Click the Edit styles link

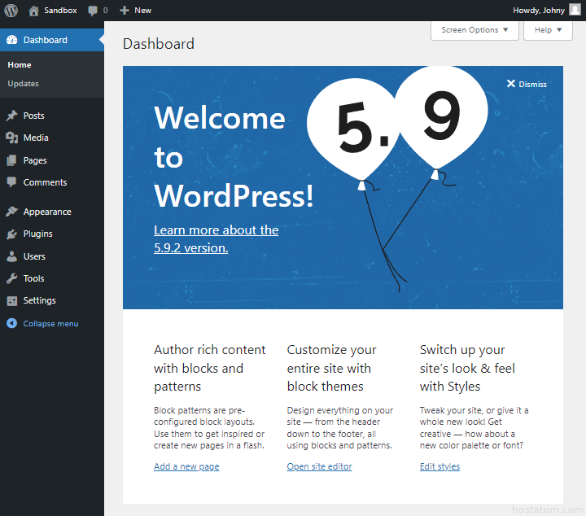(x=439, y=466)
